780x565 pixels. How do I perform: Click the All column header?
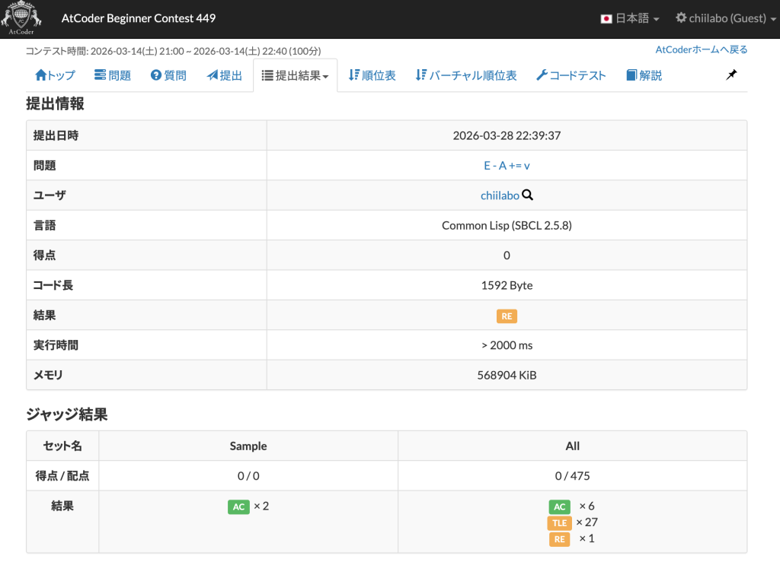tap(572, 446)
